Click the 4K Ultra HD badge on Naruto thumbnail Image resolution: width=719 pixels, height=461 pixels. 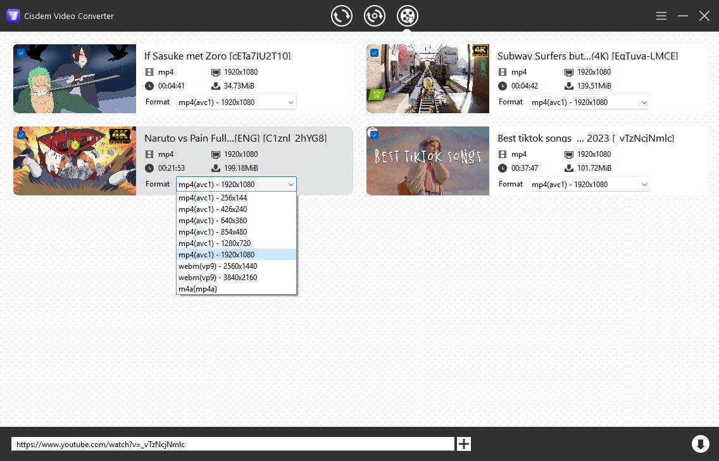pyautogui.click(x=120, y=135)
